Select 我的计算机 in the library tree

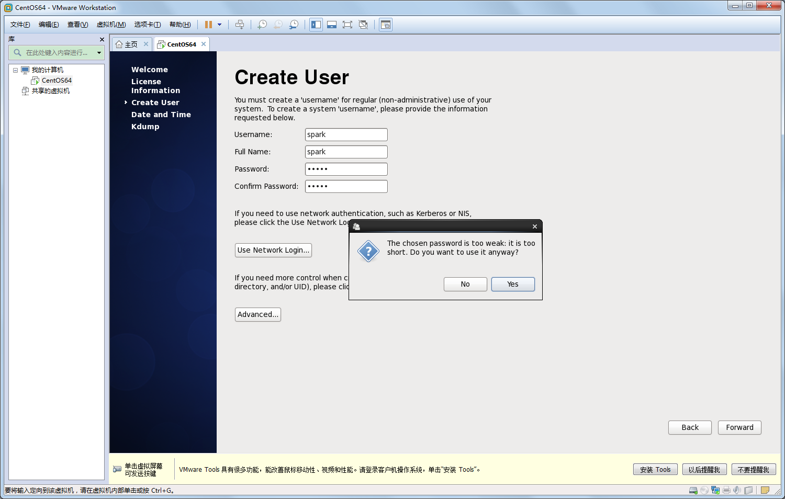[x=47, y=70]
